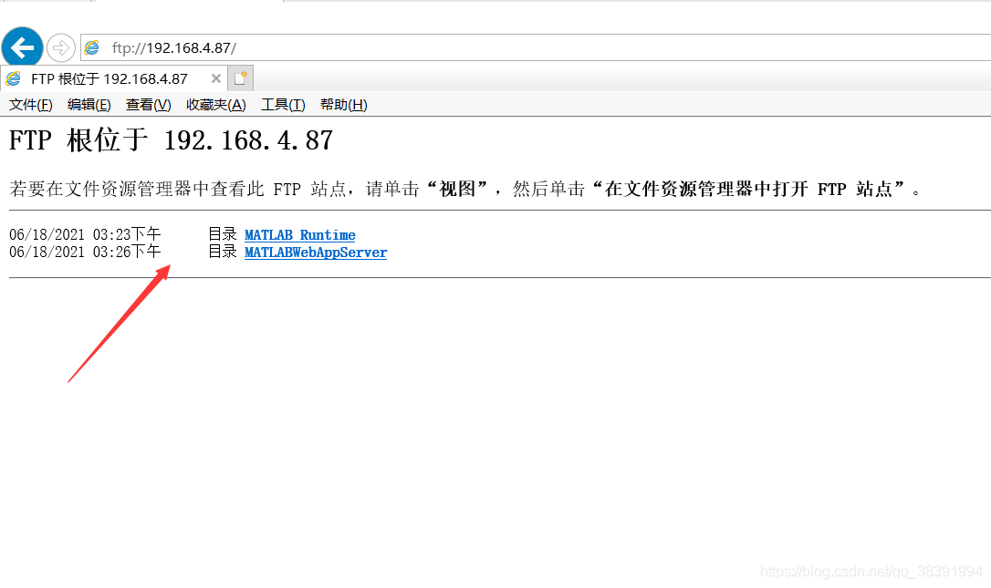Click the 03:23下午 timestamp entry
991x588 pixels.
(127, 234)
